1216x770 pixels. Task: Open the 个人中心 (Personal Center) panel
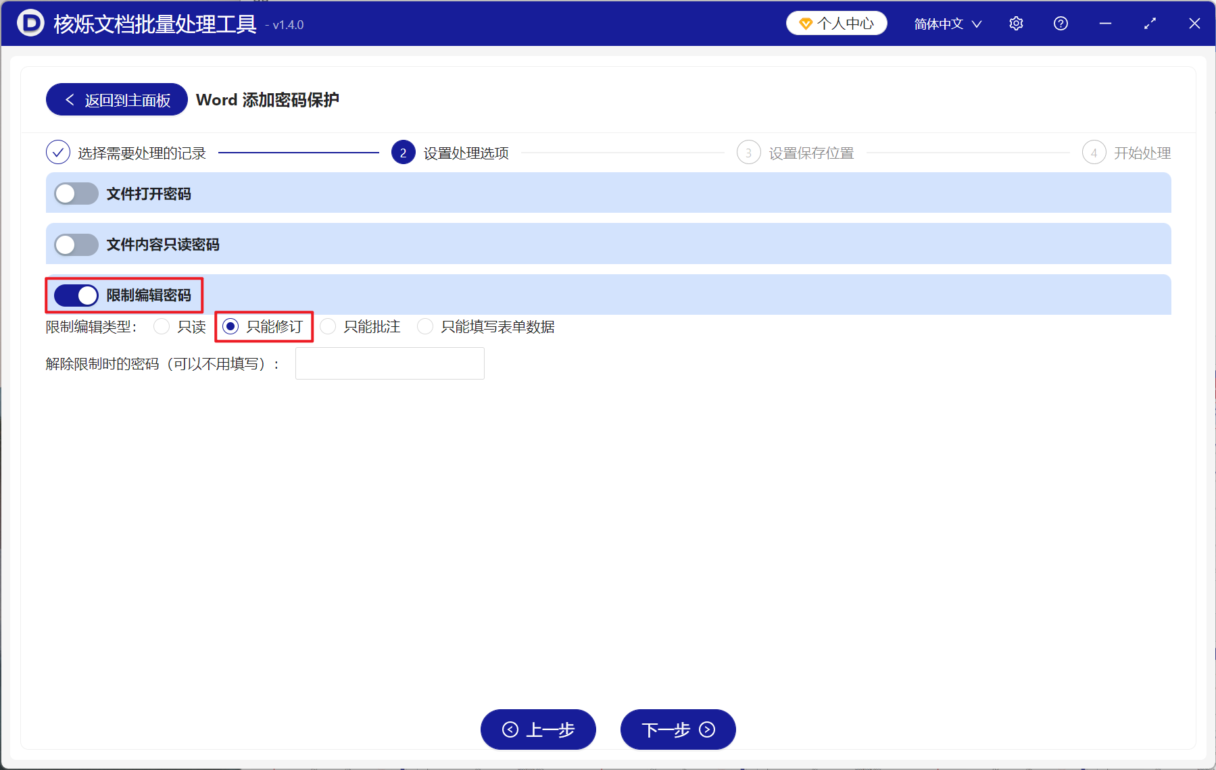(x=836, y=23)
